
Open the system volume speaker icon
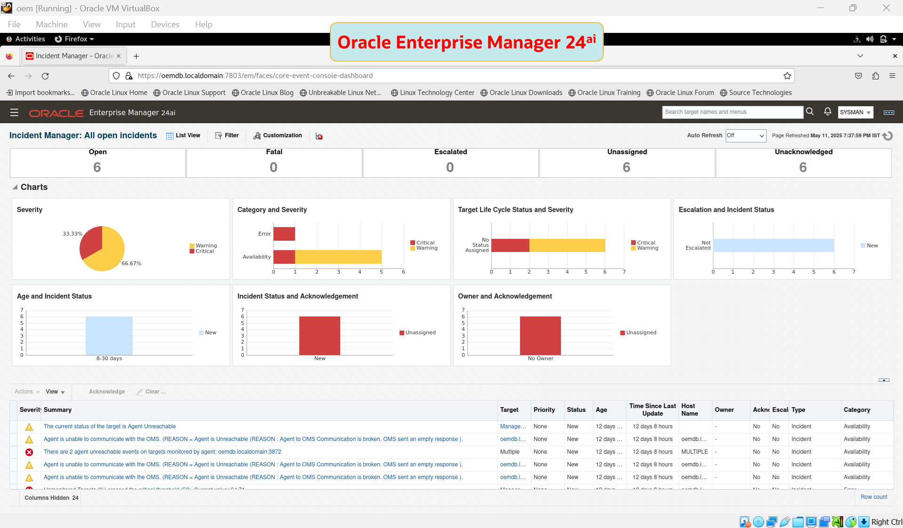tap(870, 39)
